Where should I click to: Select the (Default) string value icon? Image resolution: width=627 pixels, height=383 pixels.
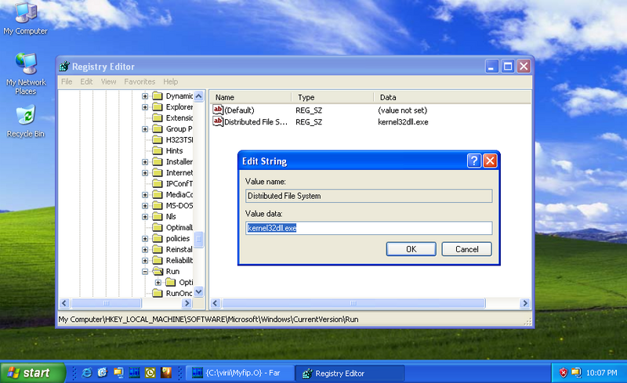(218, 110)
